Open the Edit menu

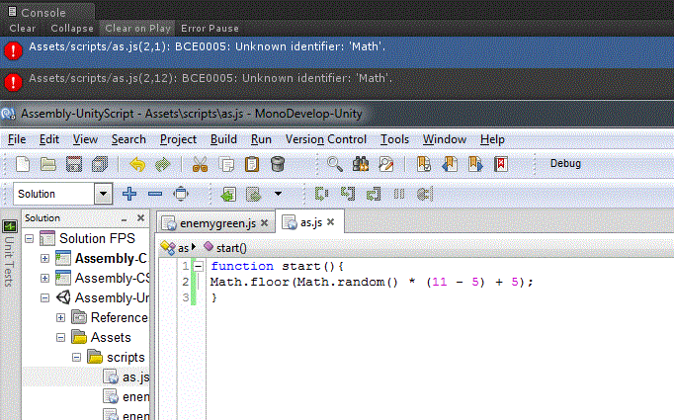click(x=49, y=139)
